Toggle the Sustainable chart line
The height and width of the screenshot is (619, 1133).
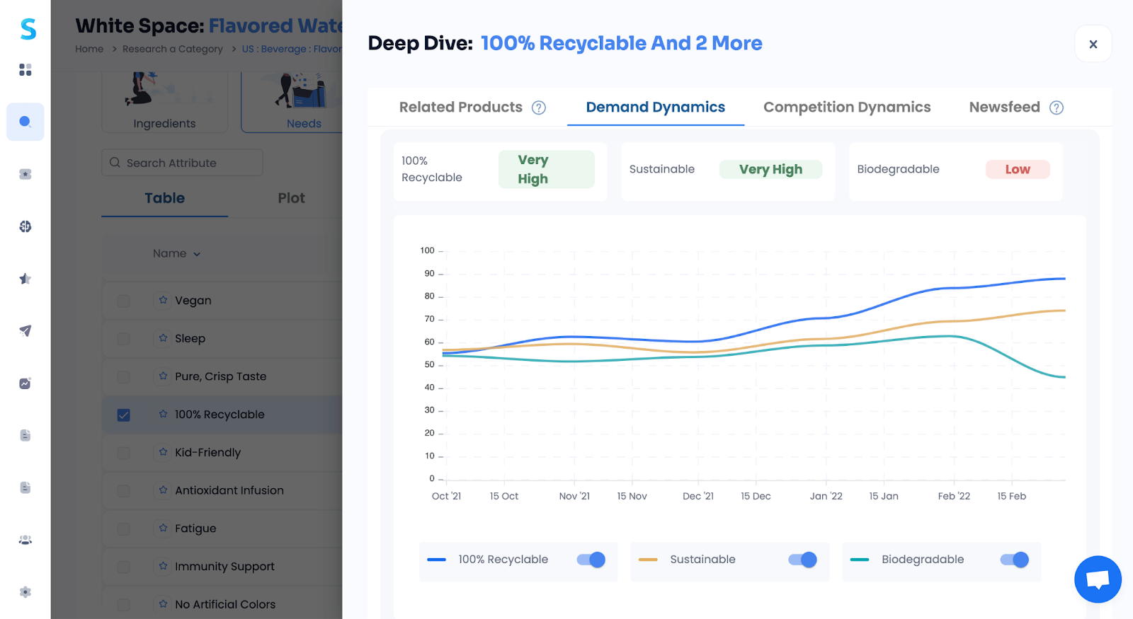point(803,560)
